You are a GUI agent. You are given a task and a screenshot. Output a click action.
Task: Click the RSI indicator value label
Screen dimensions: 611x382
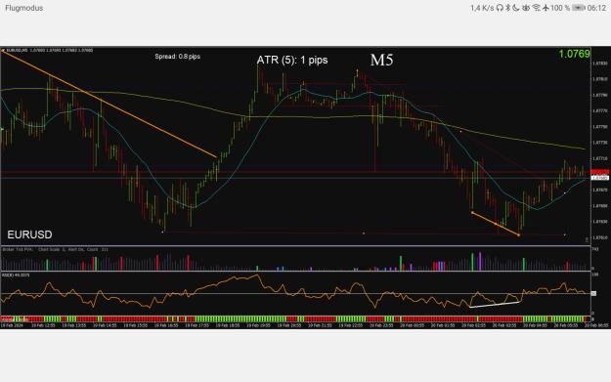click(16, 275)
